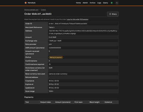Share this order with Share button
Viewport: 143px width, 112px height.
(113, 14)
